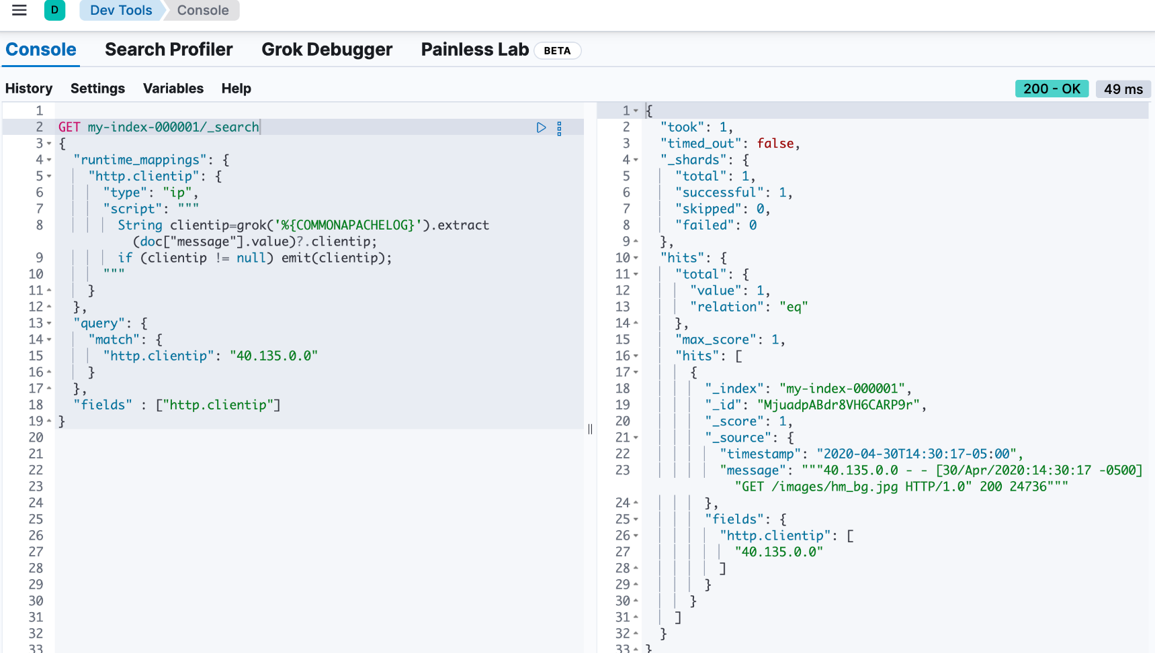Open console Settings
Screen dimensions: 1155x653
click(x=97, y=89)
